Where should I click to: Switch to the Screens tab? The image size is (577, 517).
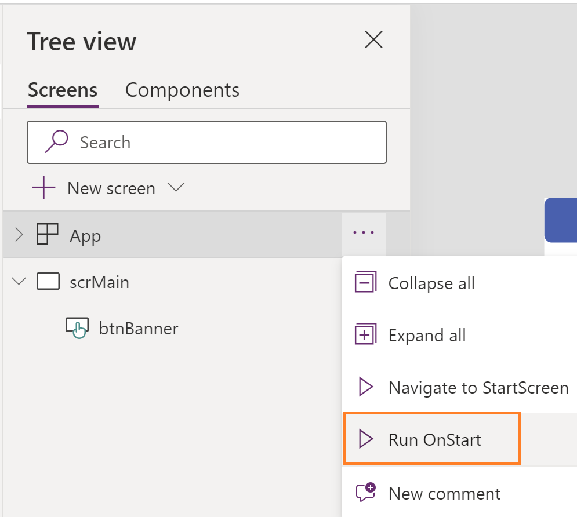[63, 90]
